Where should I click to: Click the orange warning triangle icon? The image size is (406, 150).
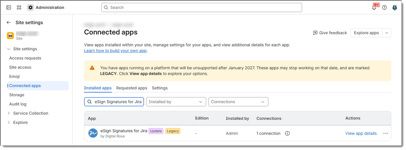click(x=92, y=68)
